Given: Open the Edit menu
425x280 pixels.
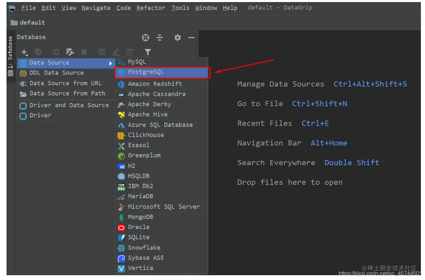Looking at the screenshot, I should [x=49, y=8].
